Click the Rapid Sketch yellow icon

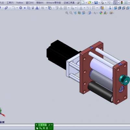point(102,8)
